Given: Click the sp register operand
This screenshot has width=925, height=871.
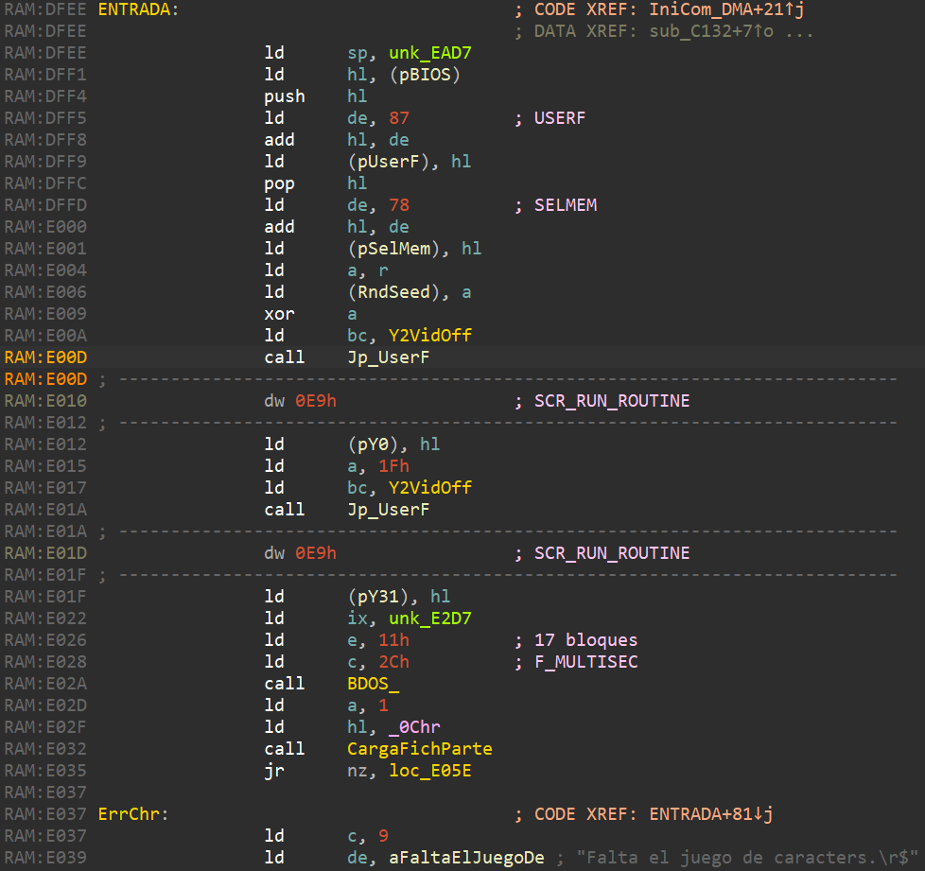Looking at the screenshot, I should point(358,53).
